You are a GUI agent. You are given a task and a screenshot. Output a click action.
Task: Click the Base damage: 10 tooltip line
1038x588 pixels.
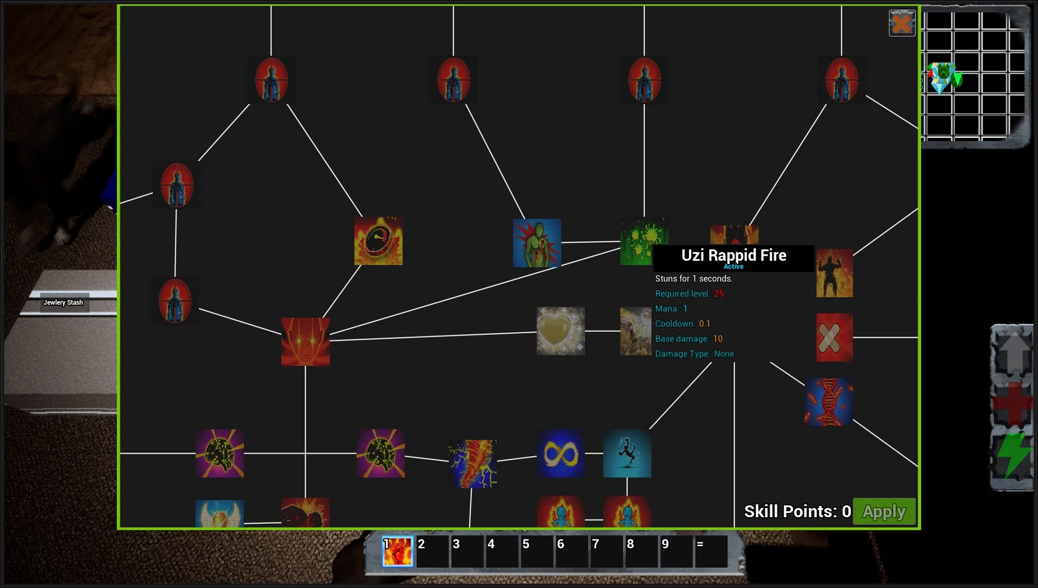(x=689, y=339)
